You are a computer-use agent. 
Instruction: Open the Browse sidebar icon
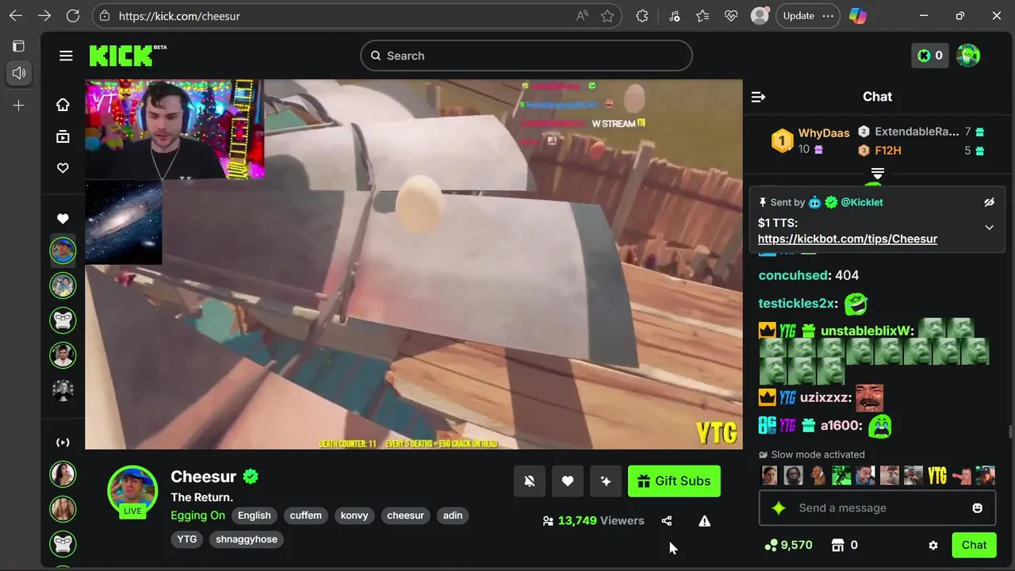pos(63,136)
